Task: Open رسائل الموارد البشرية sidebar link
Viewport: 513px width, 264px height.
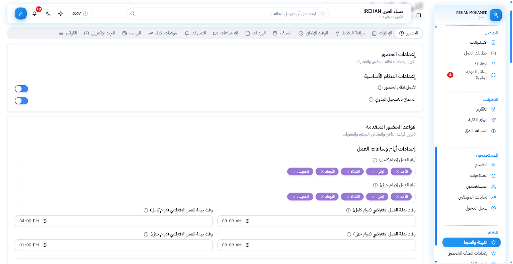Action: (x=477, y=75)
